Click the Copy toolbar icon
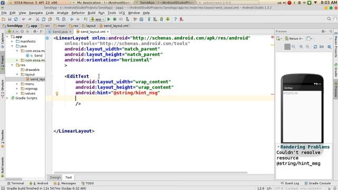This screenshot has width=338, height=190. point(44,19)
